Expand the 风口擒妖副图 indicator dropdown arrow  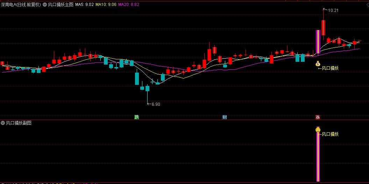tap(3, 123)
